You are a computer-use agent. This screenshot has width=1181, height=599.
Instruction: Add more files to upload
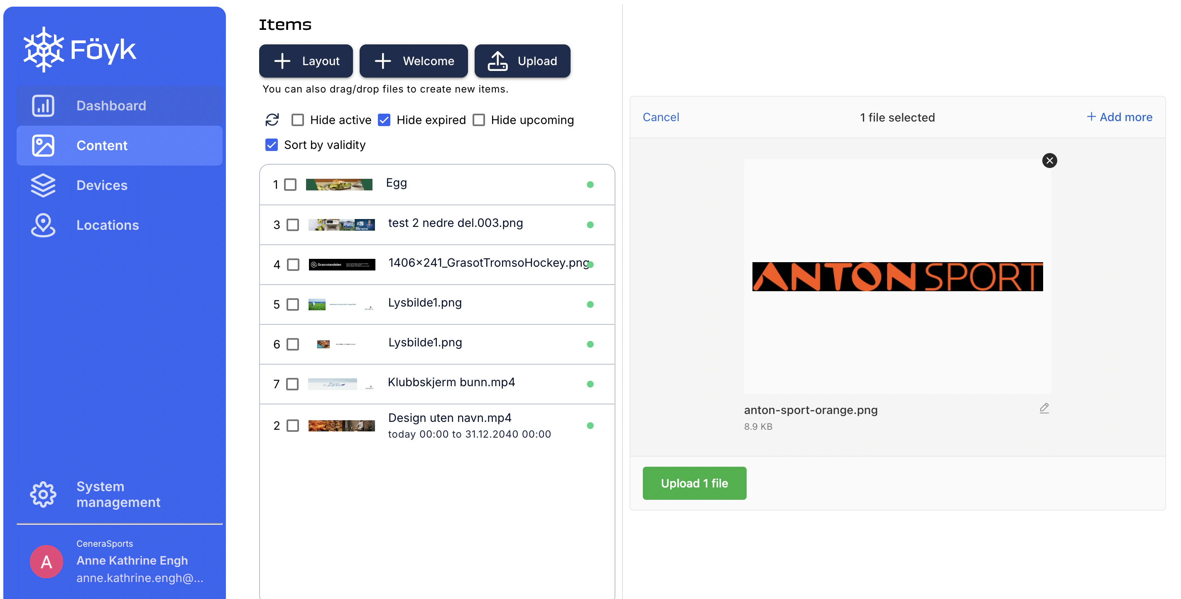(x=1119, y=117)
